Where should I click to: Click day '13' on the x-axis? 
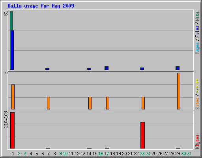[x=83, y=154]
